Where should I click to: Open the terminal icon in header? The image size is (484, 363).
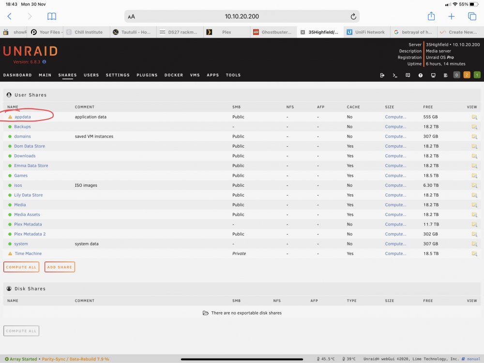point(395,75)
